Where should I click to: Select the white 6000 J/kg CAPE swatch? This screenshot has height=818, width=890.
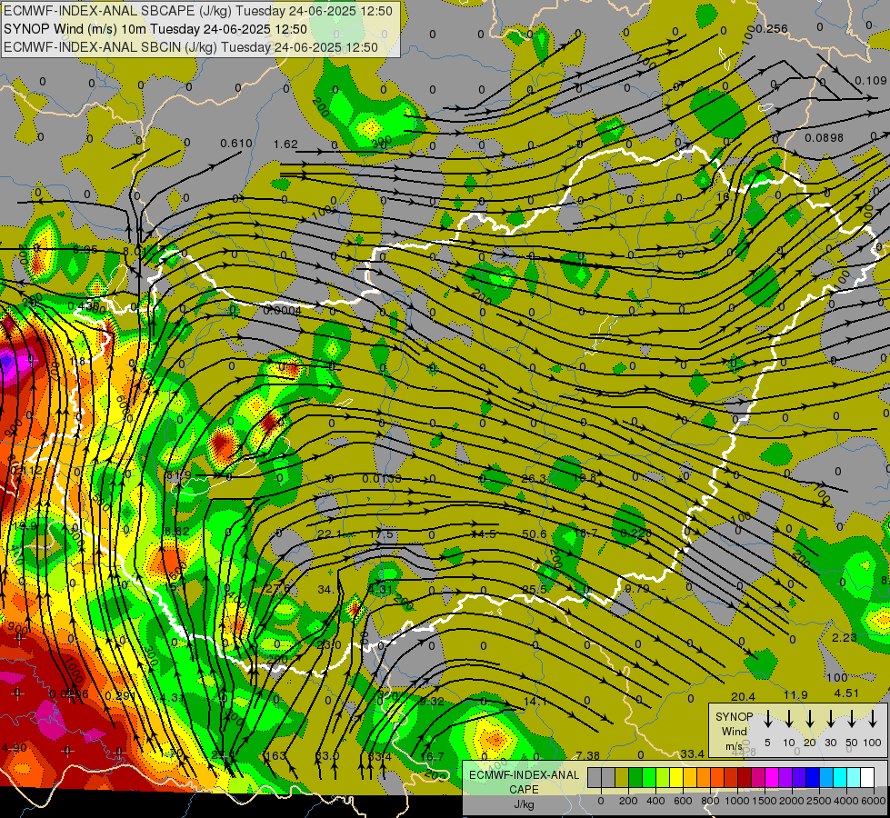(868, 777)
